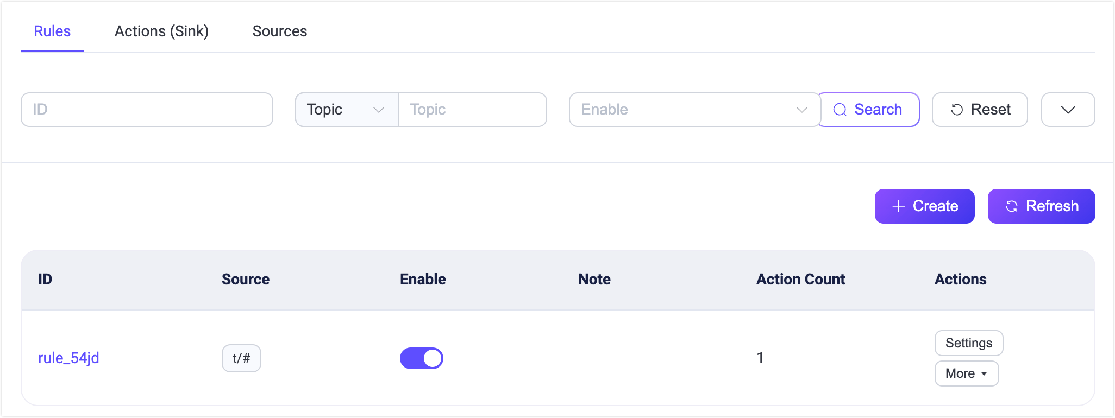
Task: Open the More actions menu
Action: coord(966,373)
